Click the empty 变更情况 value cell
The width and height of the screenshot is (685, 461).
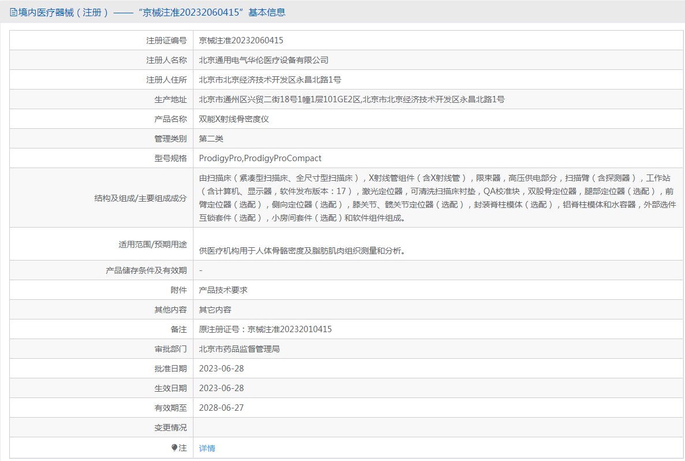point(437,427)
